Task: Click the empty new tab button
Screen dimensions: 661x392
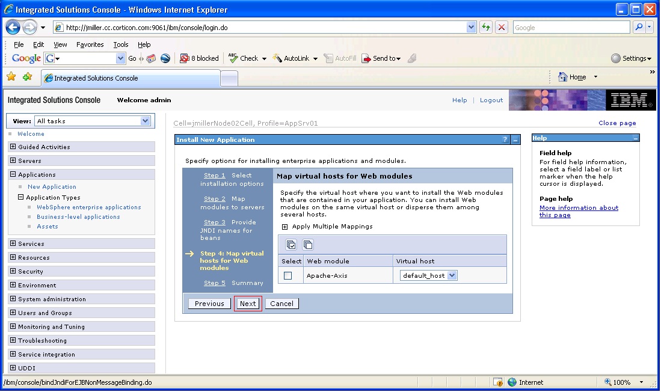Action: tap(229, 78)
